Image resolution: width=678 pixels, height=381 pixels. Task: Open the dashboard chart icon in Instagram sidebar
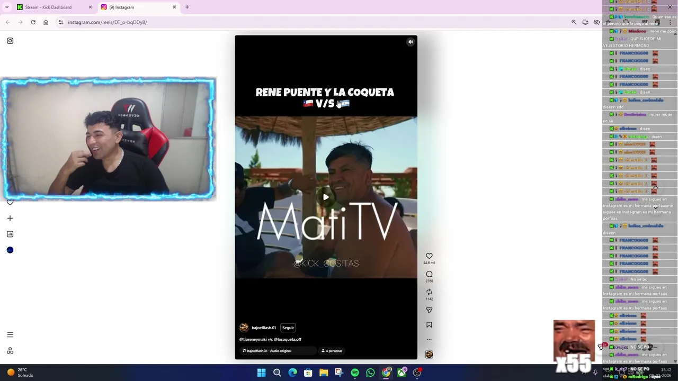coord(10,234)
